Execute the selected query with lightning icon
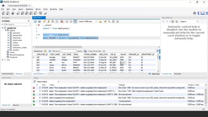 (x=45, y=21)
